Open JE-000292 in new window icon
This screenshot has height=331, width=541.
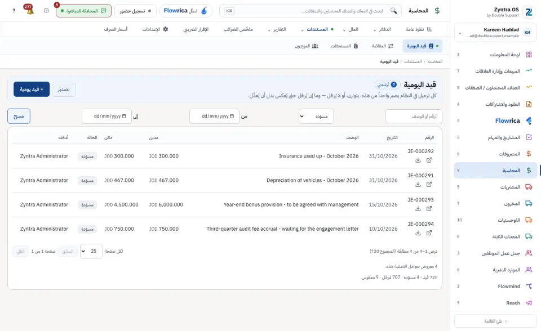pos(429,160)
